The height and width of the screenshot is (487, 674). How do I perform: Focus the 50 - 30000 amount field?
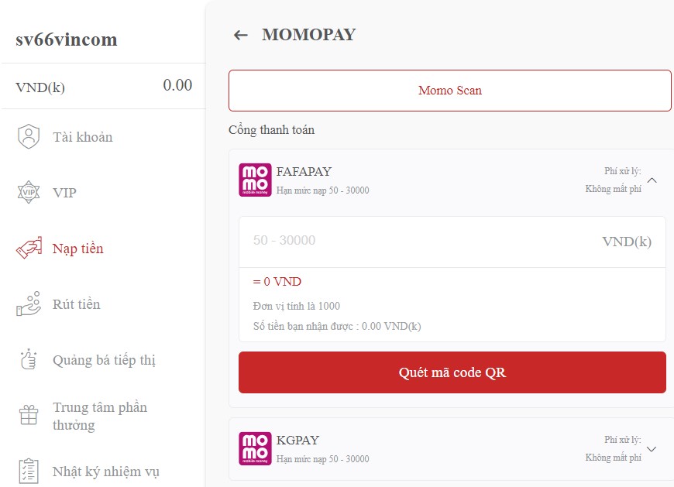click(x=418, y=241)
